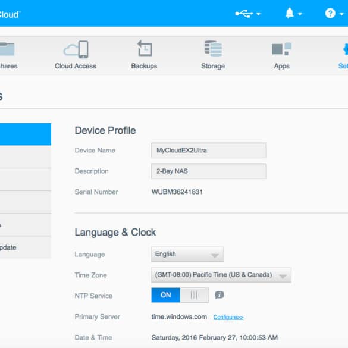Open the USB devices icon in header
The image size is (348, 348).
(x=244, y=14)
